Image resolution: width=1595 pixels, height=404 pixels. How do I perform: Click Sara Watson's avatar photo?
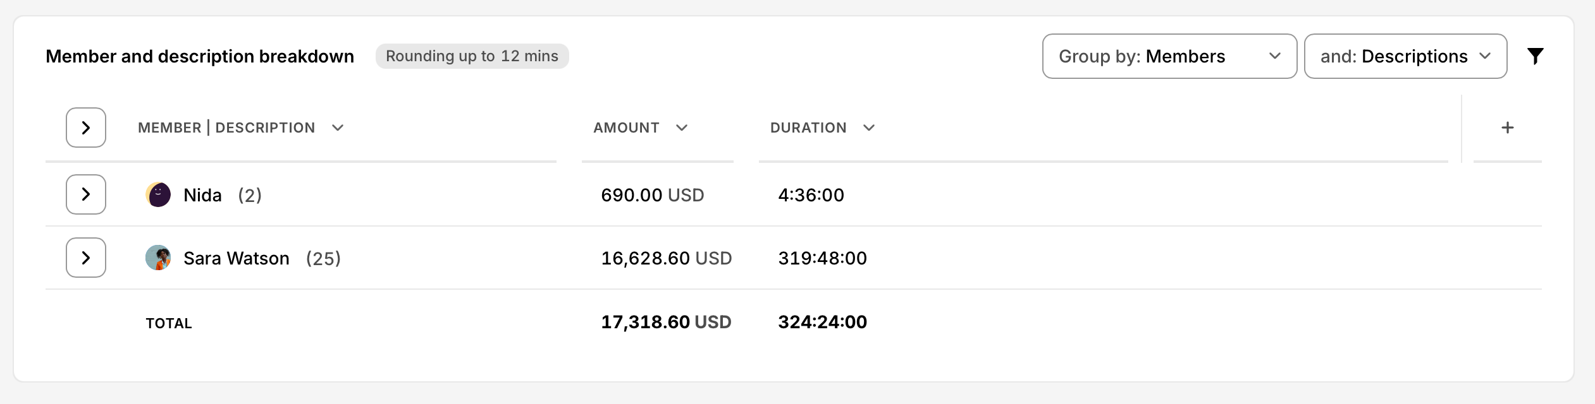point(158,258)
